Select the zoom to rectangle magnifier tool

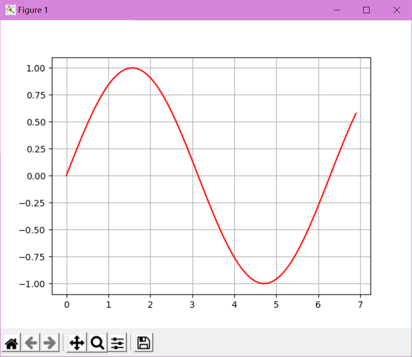pyautogui.click(x=97, y=342)
